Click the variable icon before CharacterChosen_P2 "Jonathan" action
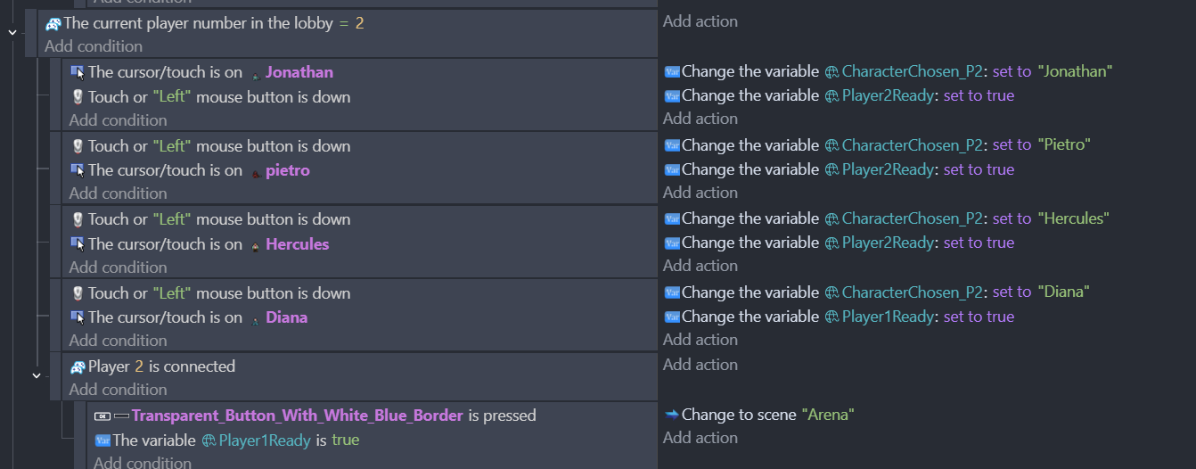1196x469 pixels. click(x=672, y=71)
